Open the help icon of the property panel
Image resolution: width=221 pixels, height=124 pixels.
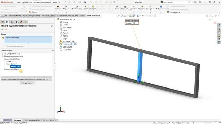(52, 26)
